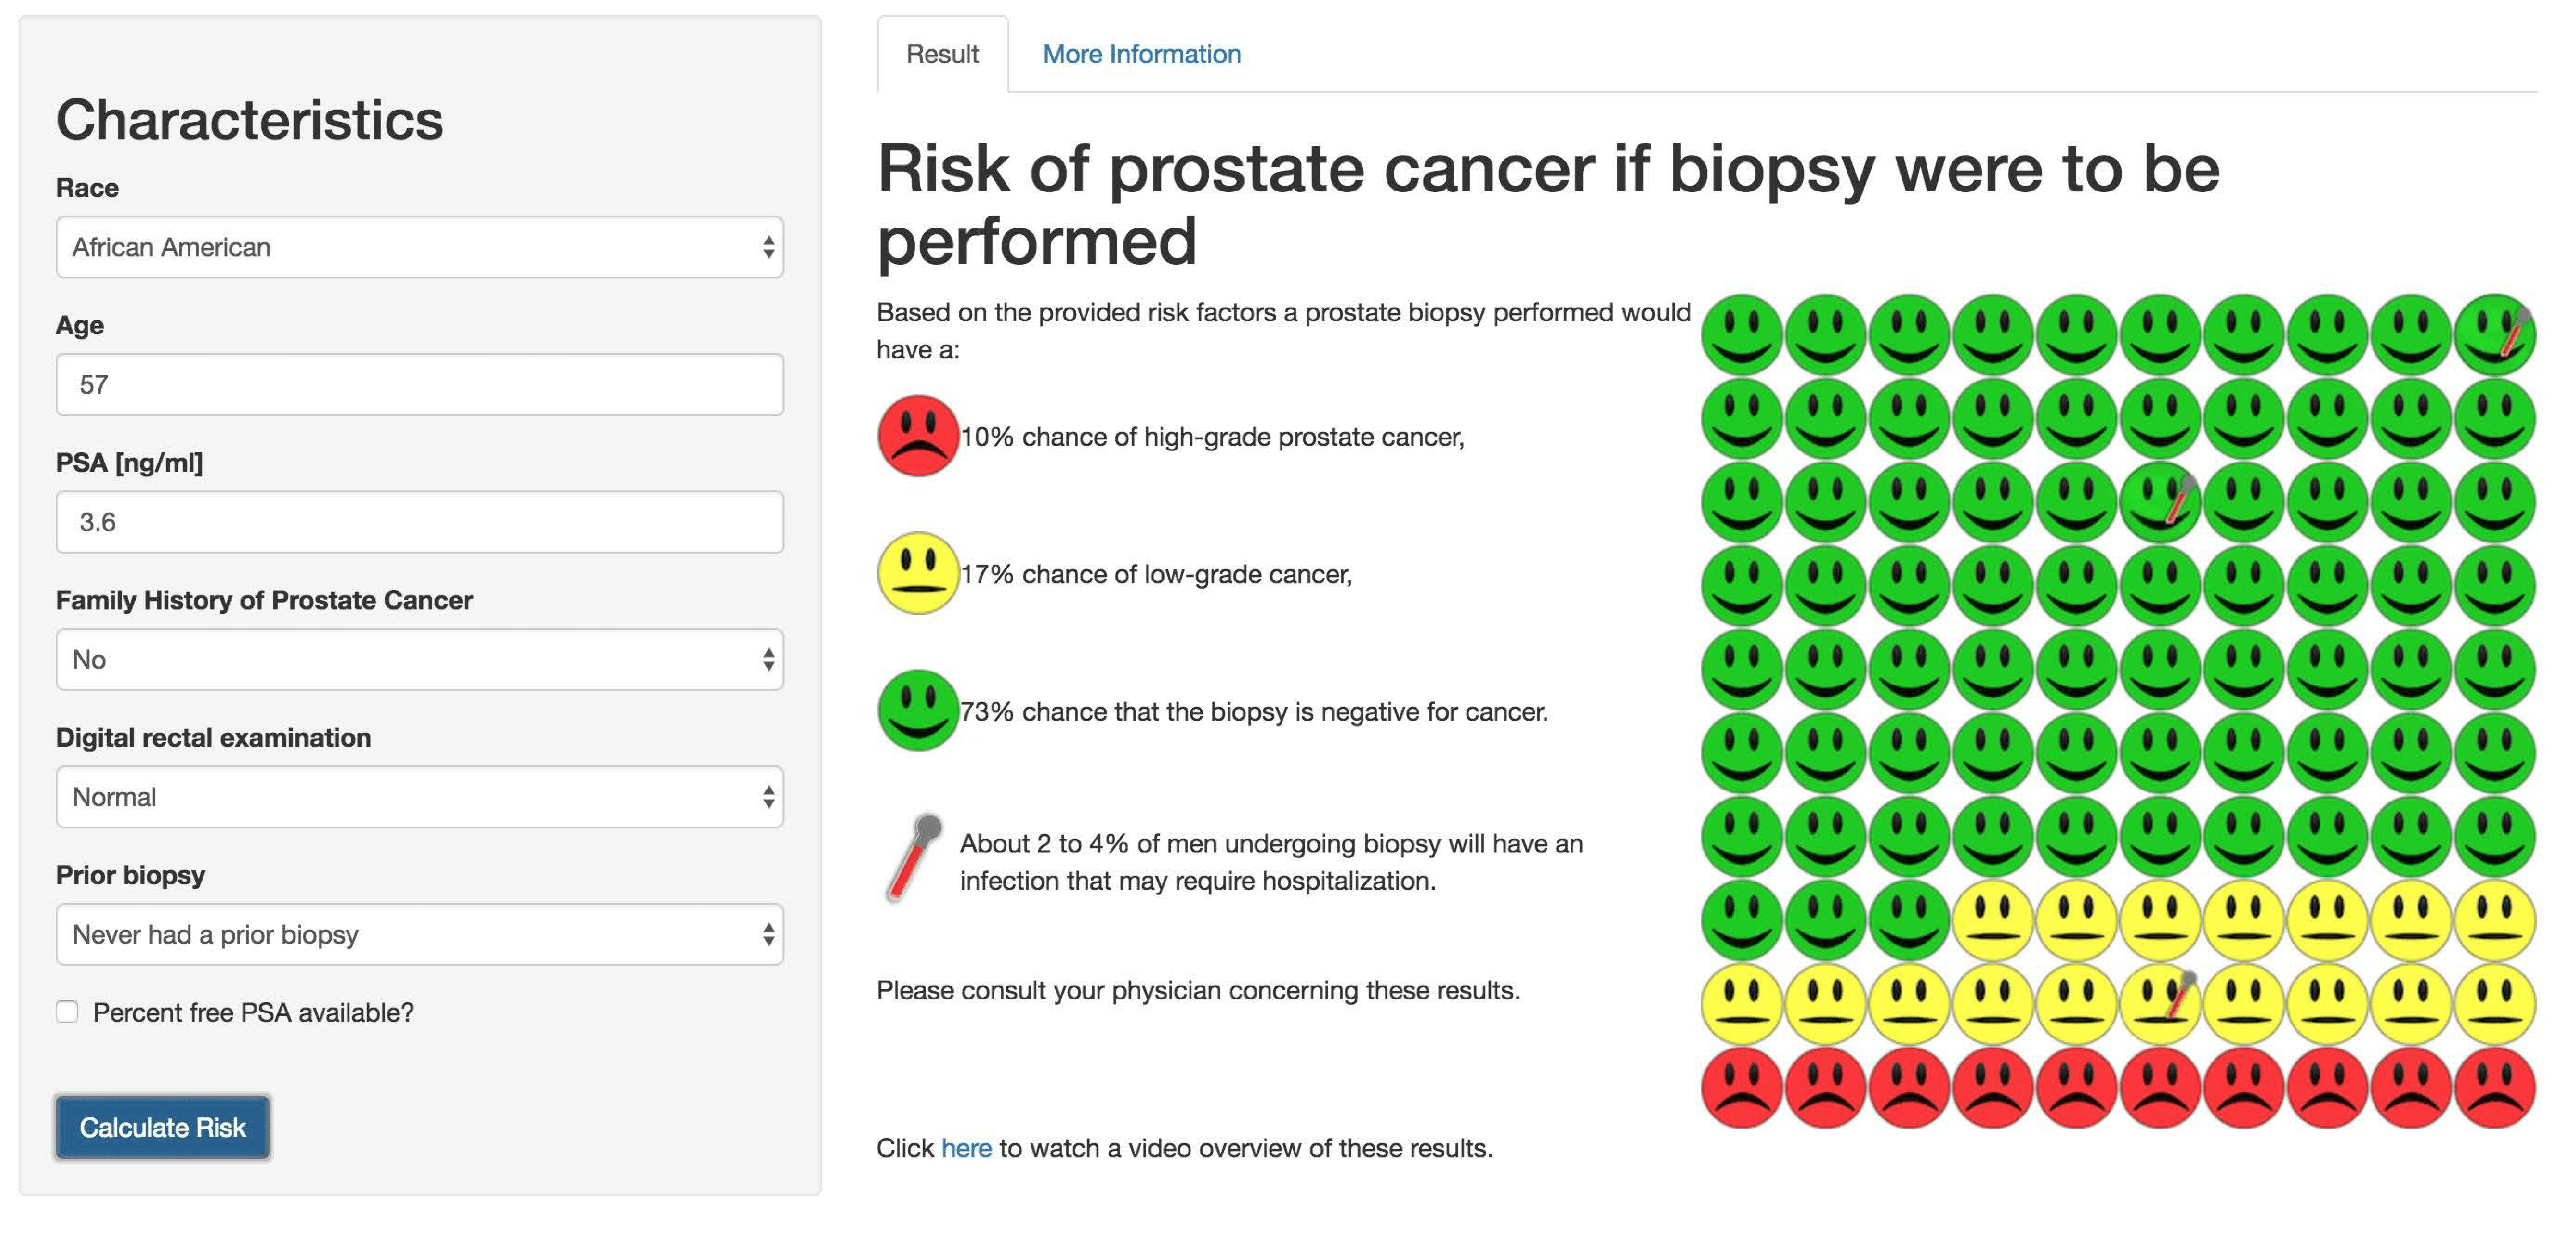Click the red sad face legend icon
Viewport: 2576px width, 1252px height.
tap(917, 436)
